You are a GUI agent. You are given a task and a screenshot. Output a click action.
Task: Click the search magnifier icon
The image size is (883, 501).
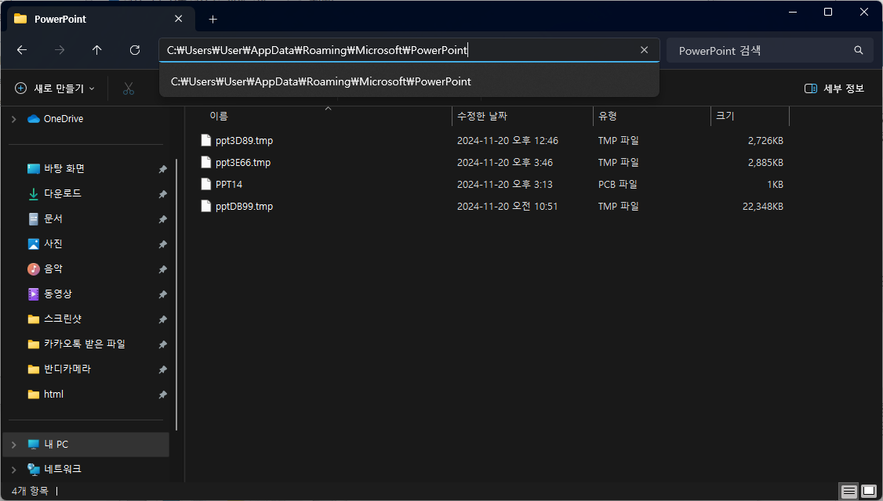tap(858, 50)
